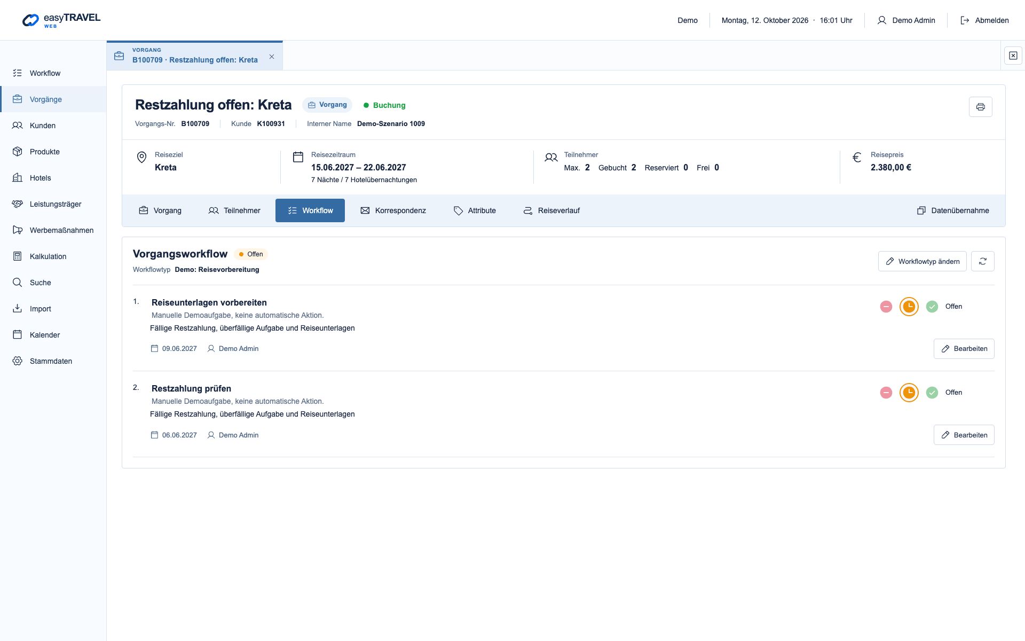Click Workflowtyp ändern
The height and width of the screenshot is (641, 1025).
[922, 261]
